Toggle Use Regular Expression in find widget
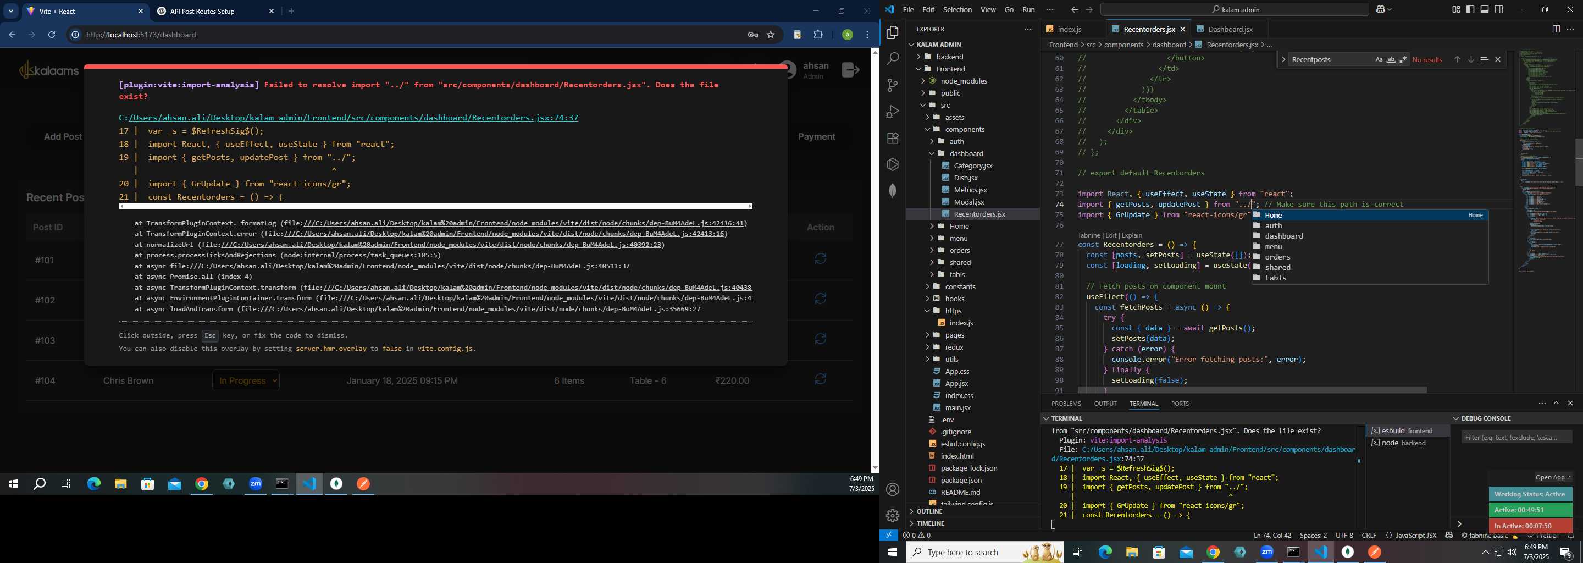The image size is (1583, 563). pyautogui.click(x=1403, y=59)
